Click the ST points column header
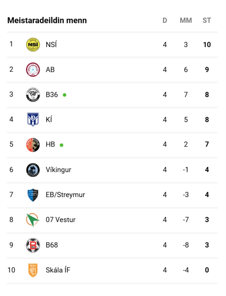This screenshot has height=296, width=226. (x=207, y=20)
